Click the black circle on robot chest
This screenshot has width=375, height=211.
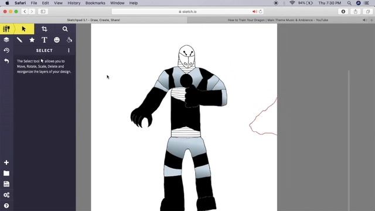[186, 81]
